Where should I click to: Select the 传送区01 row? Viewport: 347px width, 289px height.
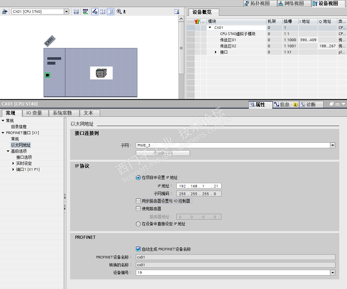(x=267, y=40)
